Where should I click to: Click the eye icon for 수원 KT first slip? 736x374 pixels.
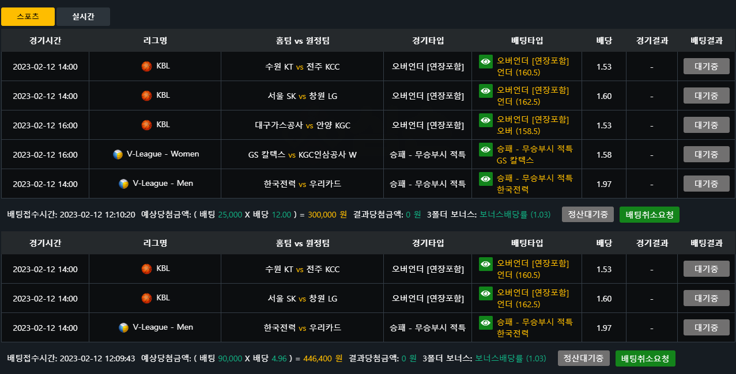click(x=486, y=61)
